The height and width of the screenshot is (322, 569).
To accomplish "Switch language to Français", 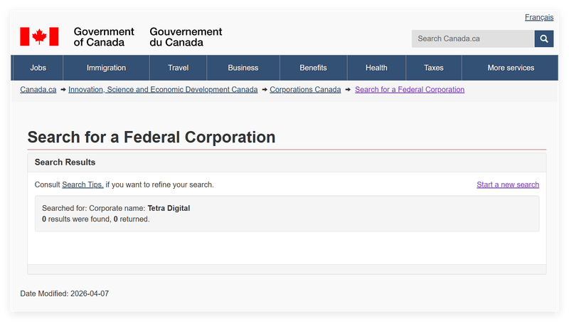I will click(539, 17).
